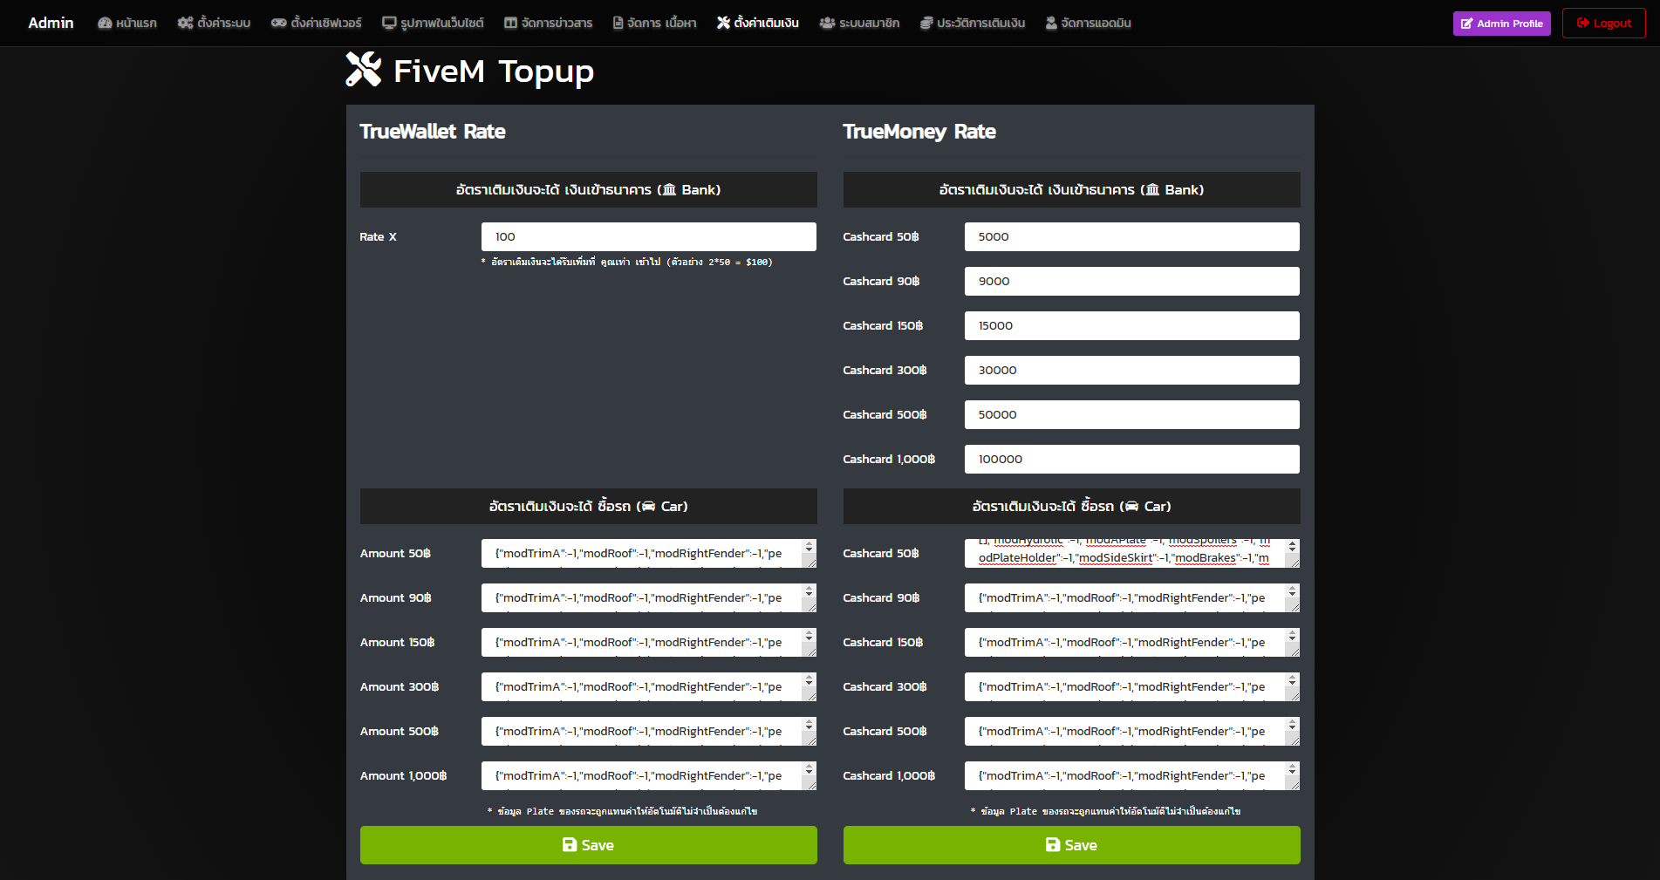Open the Admin Profile button
The height and width of the screenshot is (880, 1660).
click(x=1501, y=24)
